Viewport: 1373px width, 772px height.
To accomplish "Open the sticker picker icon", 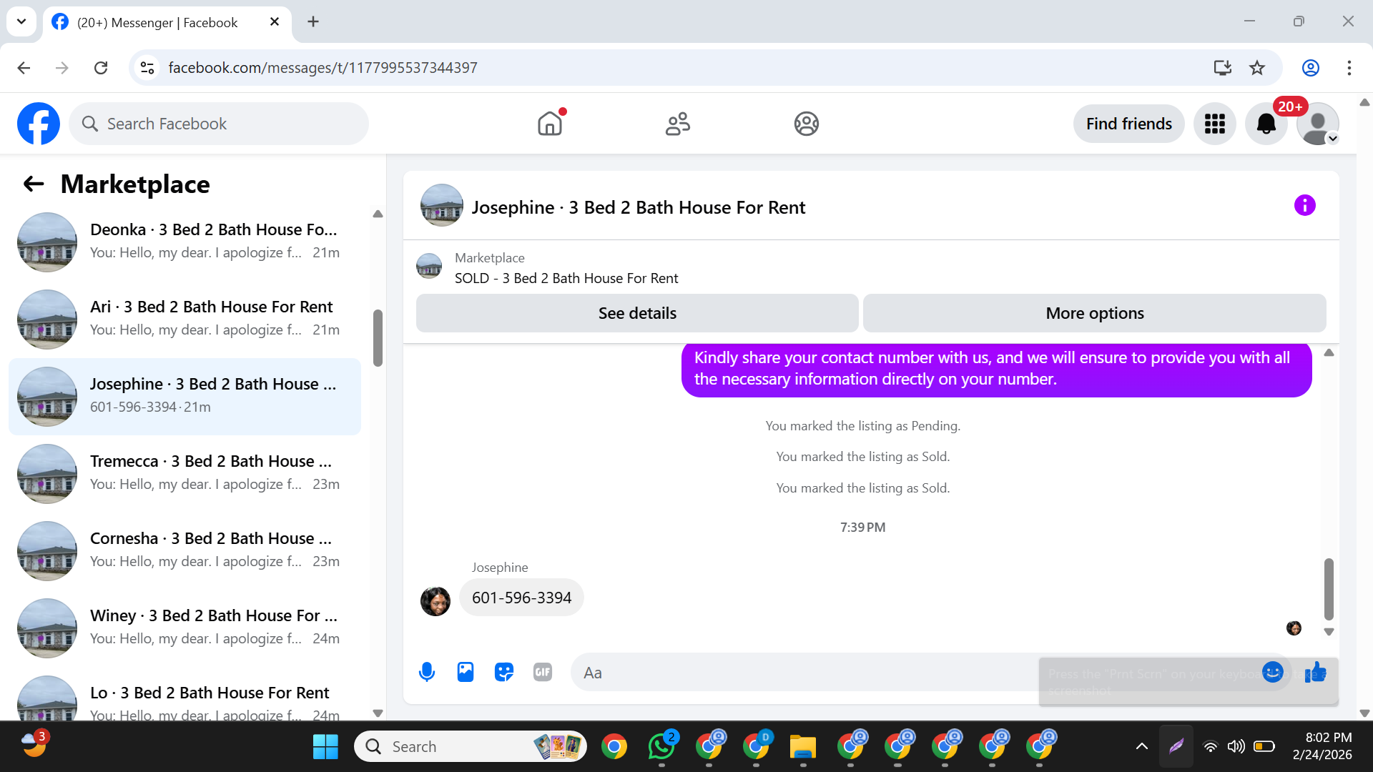I will coord(504,672).
